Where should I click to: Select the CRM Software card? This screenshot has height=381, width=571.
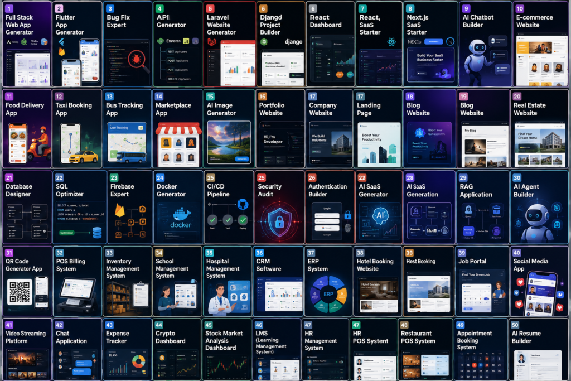point(279,281)
